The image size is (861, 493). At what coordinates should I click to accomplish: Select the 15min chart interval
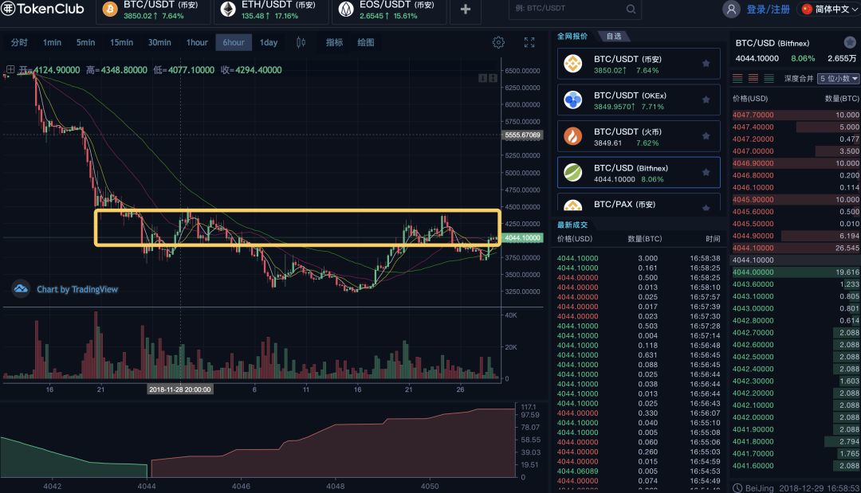[121, 42]
